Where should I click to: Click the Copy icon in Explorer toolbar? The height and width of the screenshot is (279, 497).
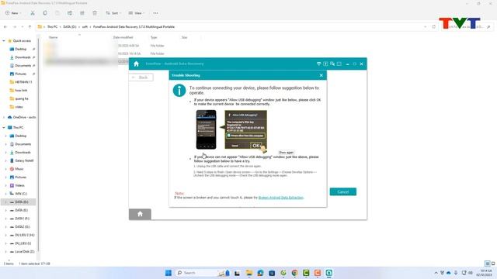45,13
